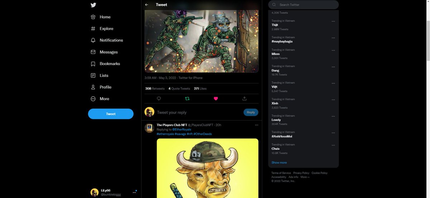Undo retweet with the green retweet icon
Image resolution: width=430 pixels, height=198 pixels.
187,98
